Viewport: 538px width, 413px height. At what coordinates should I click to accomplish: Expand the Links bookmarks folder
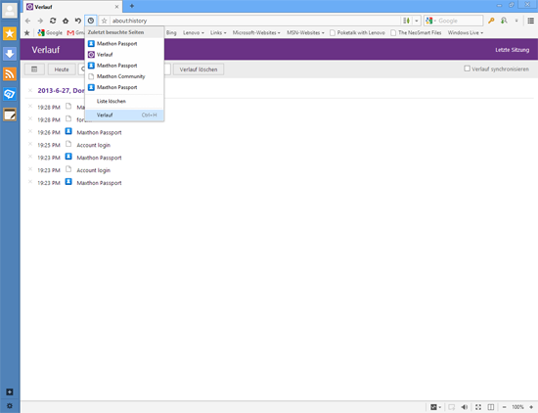[218, 33]
